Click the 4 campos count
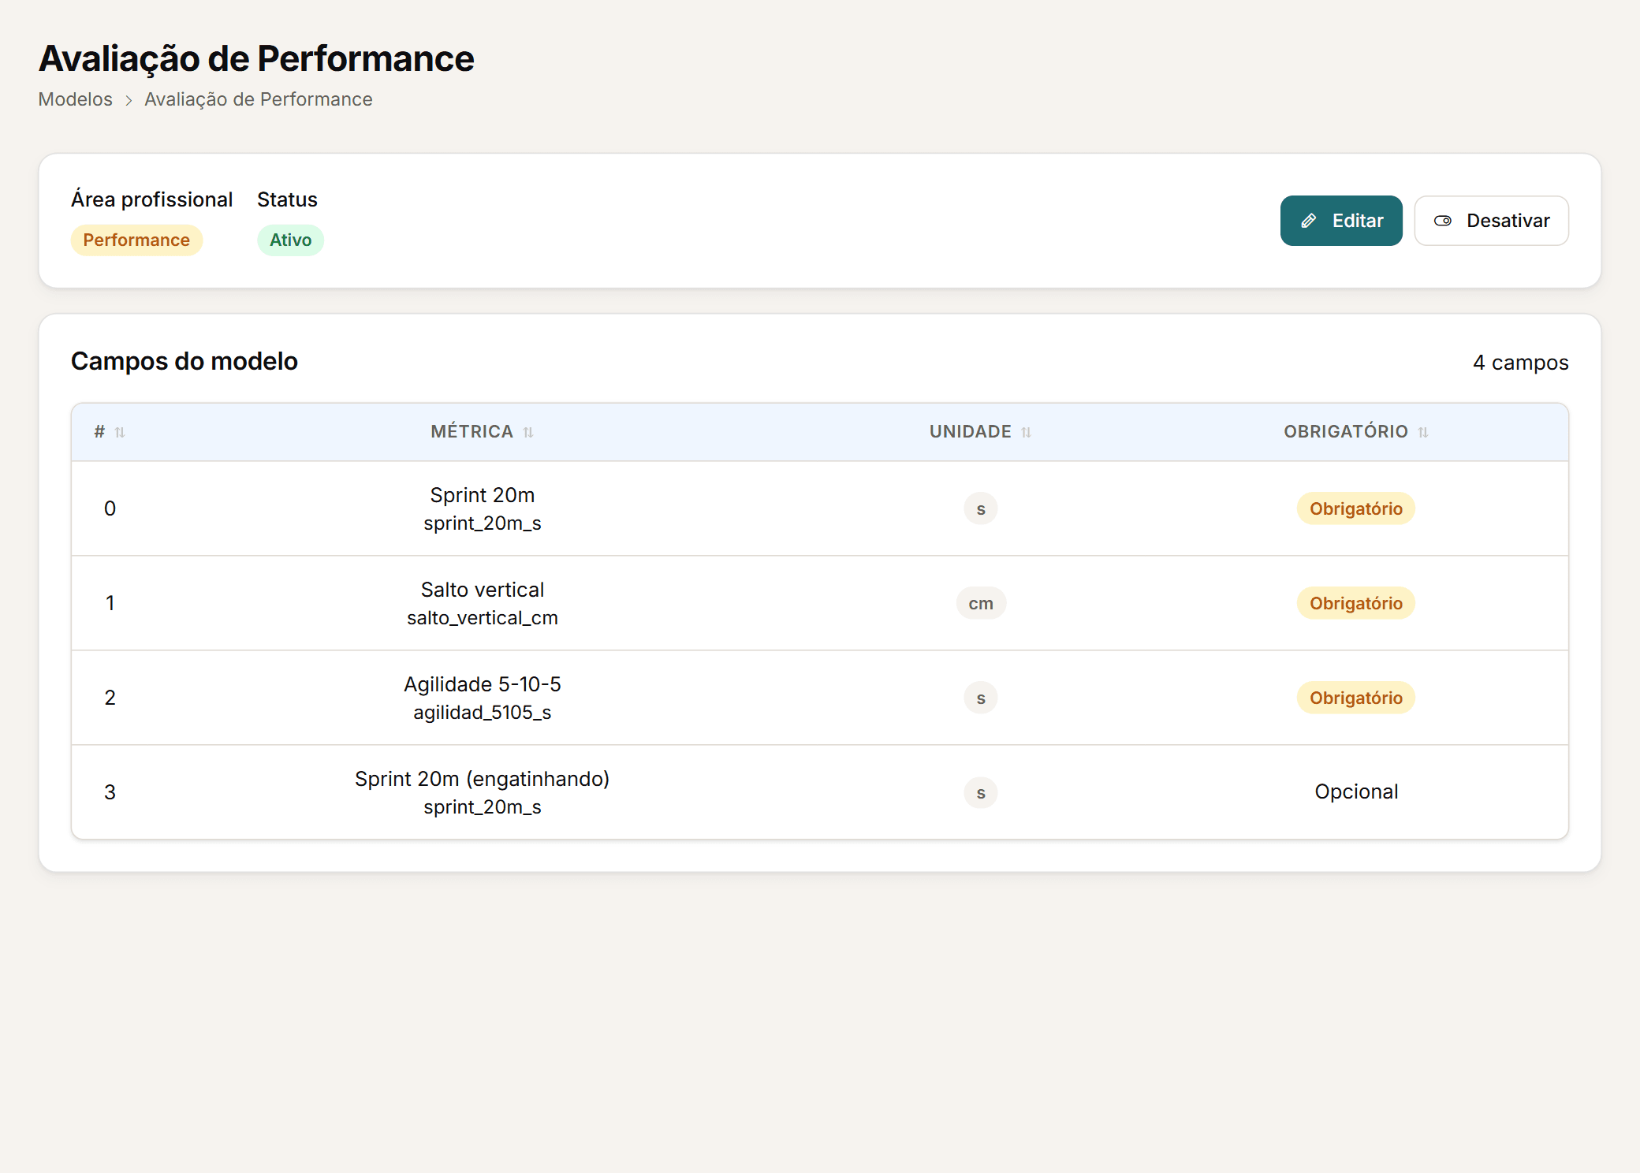Screen dimensions: 1640x1173 [1520, 363]
